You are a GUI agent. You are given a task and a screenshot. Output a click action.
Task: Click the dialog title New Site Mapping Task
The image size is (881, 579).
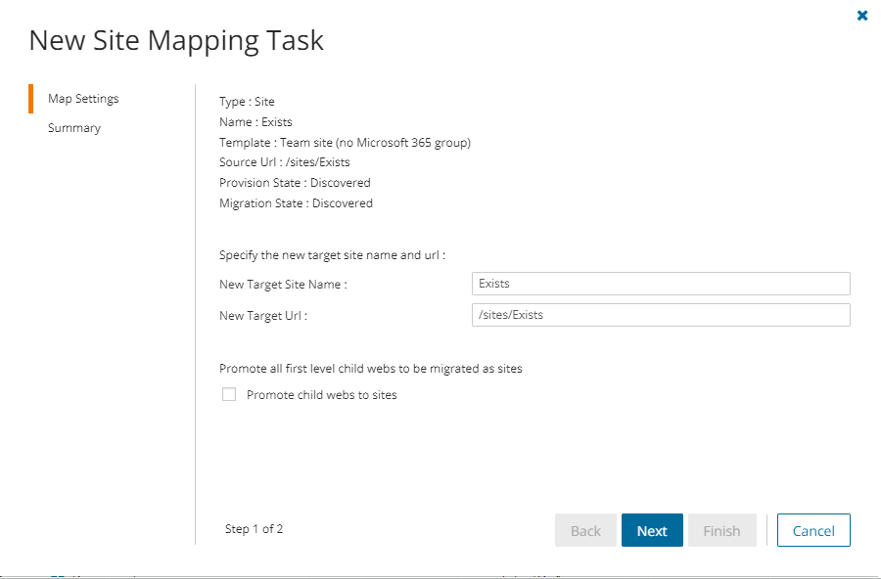pos(176,40)
